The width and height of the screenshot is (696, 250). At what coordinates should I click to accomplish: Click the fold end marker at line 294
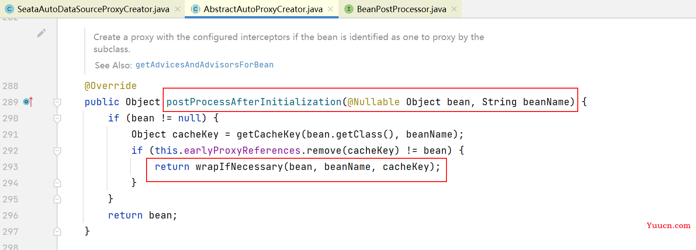point(57,183)
